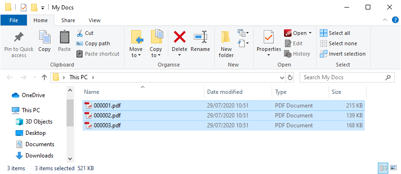Click the Paste clipboard icon
Image resolution: width=401 pixels, height=174 pixels.
point(65,37)
